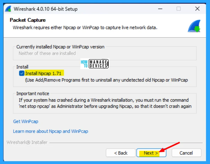This screenshot has width=210, height=164.
Task: Toggle the Install Npcap 1.71 checkbox
Action: point(22,73)
